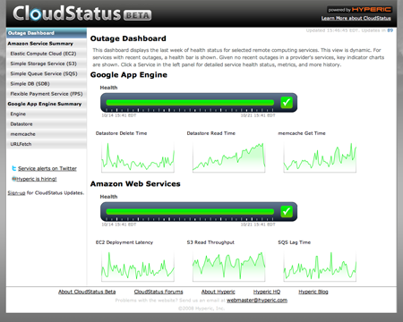This screenshot has height=322, width=403.
Task: Click Google App Engine health checkmark
Action: click(x=287, y=102)
